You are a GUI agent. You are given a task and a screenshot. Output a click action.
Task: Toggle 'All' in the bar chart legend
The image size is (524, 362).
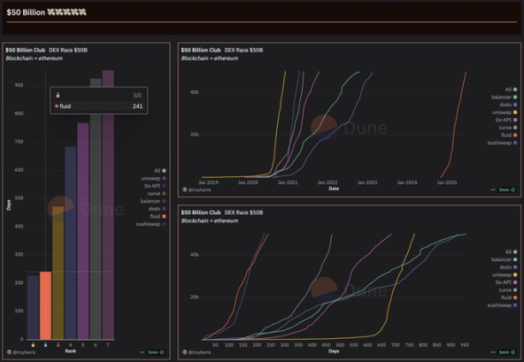[160, 170]
